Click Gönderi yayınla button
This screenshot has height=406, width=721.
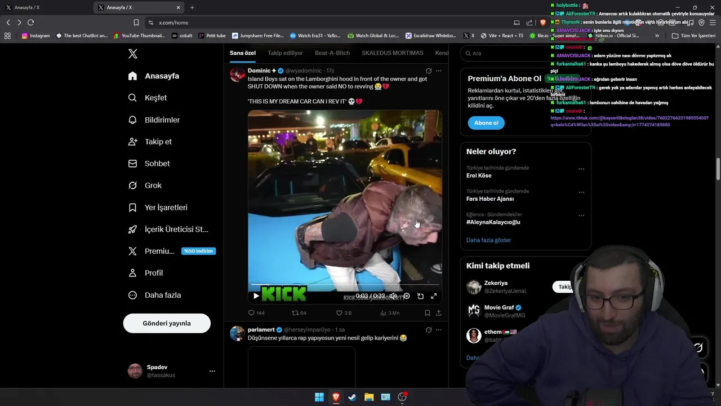[167, 323]
